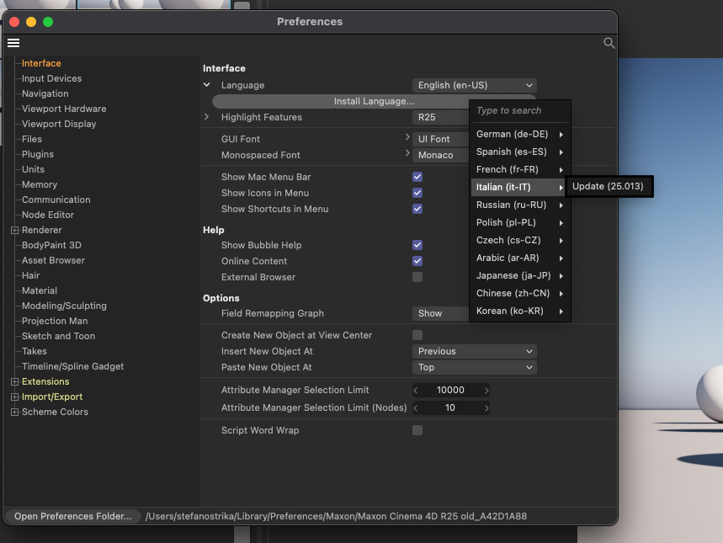723x543 pixels.
Task: Select Viewport Hardware in sidebar
Action: coord(64,109)
